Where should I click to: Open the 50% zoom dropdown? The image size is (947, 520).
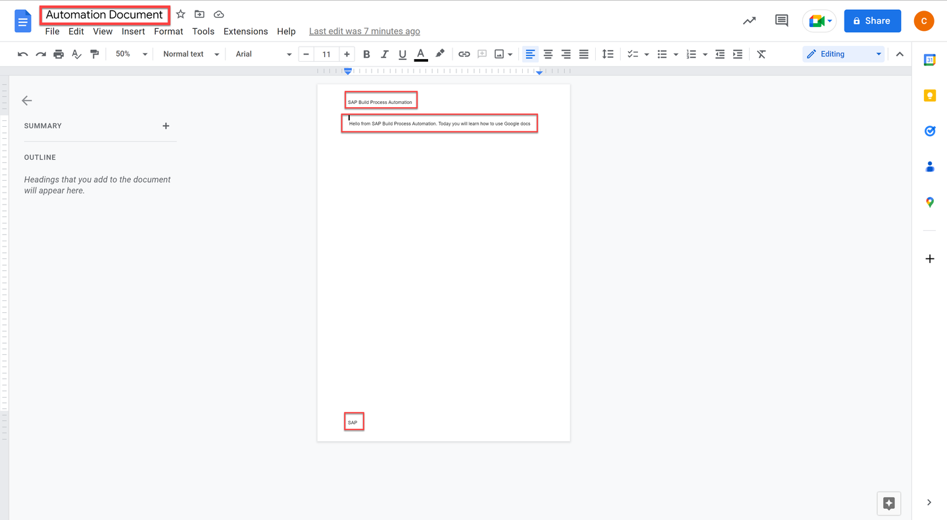(131, 54)
